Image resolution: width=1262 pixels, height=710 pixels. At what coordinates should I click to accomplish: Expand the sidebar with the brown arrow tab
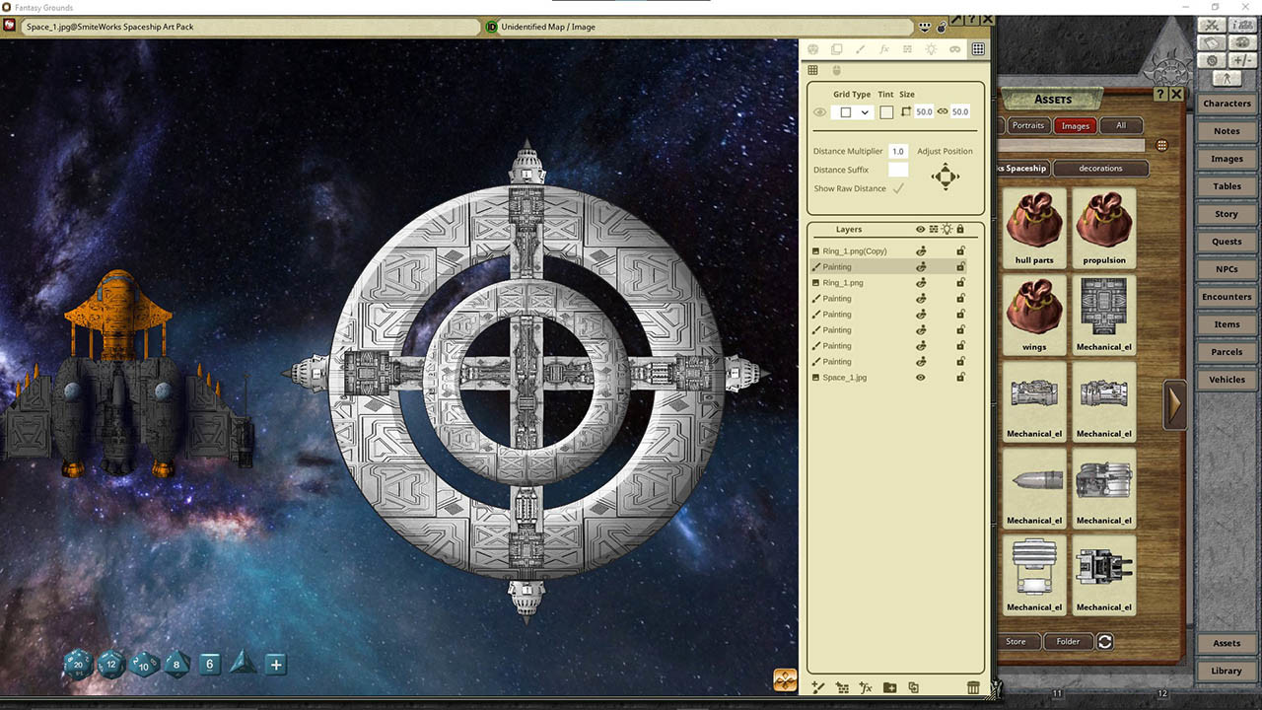click(1173, 403)
